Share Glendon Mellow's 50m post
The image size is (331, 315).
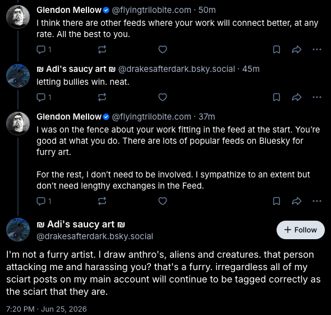(x=297, y=49)
